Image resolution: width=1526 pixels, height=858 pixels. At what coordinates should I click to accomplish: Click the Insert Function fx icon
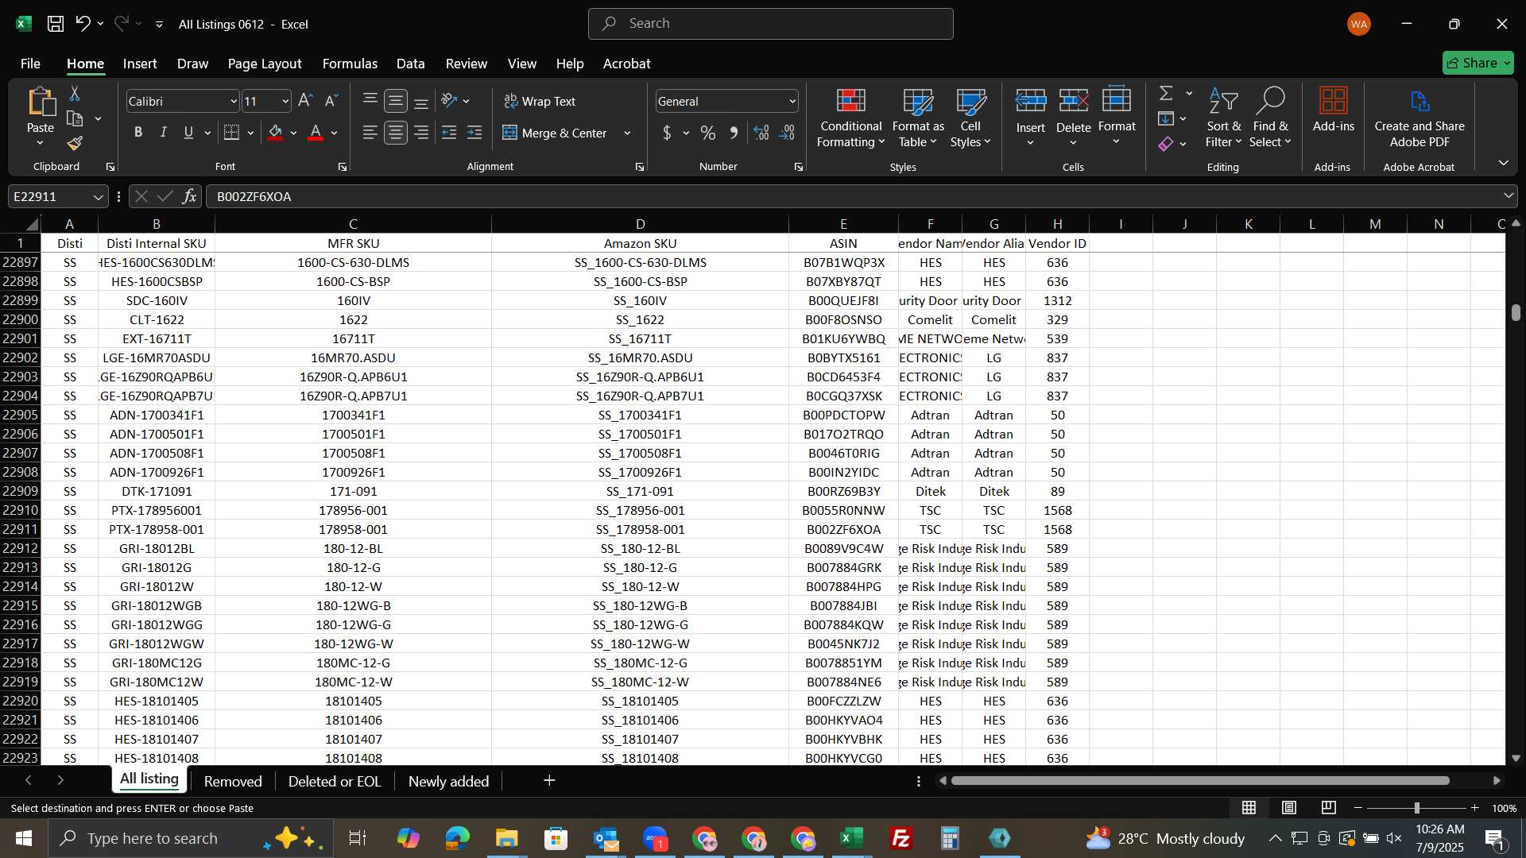(x=189, y=196)
